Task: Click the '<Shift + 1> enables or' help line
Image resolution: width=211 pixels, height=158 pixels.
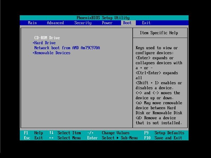Action: [x=159, y=83]
